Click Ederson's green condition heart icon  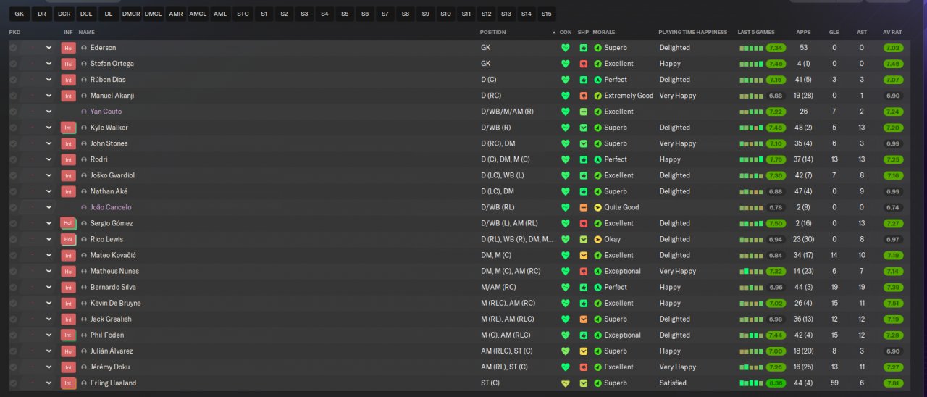pos(566,48)
